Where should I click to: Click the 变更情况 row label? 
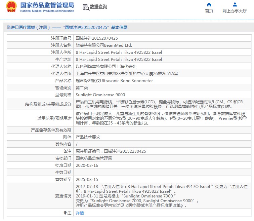pyautogui.click(x=63, y=196)
